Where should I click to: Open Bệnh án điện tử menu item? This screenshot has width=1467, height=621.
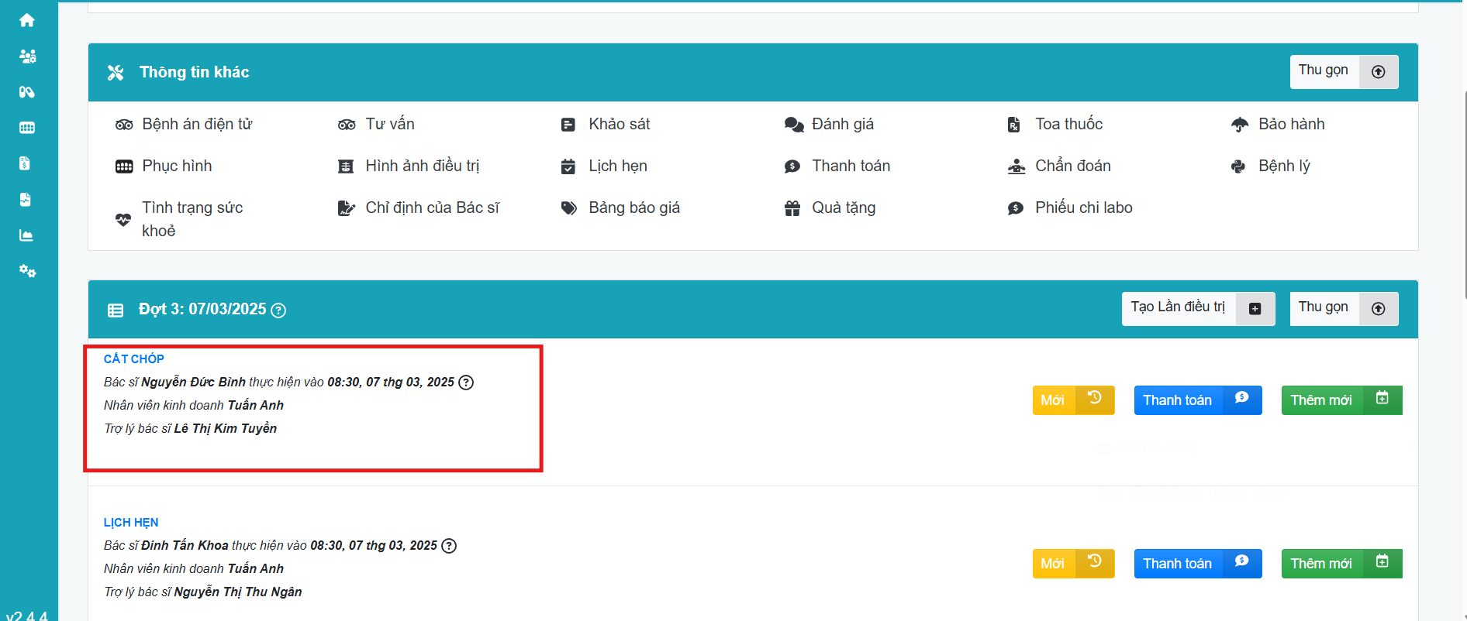coord(197,124)
